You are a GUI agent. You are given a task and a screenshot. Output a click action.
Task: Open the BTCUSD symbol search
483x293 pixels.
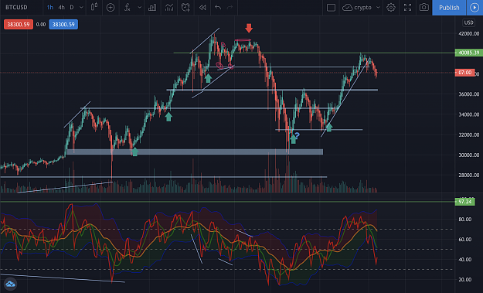tap(17, 7)
